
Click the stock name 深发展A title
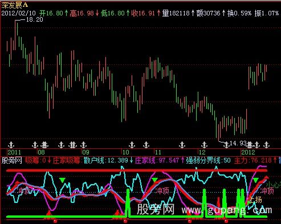click(15, 5)
